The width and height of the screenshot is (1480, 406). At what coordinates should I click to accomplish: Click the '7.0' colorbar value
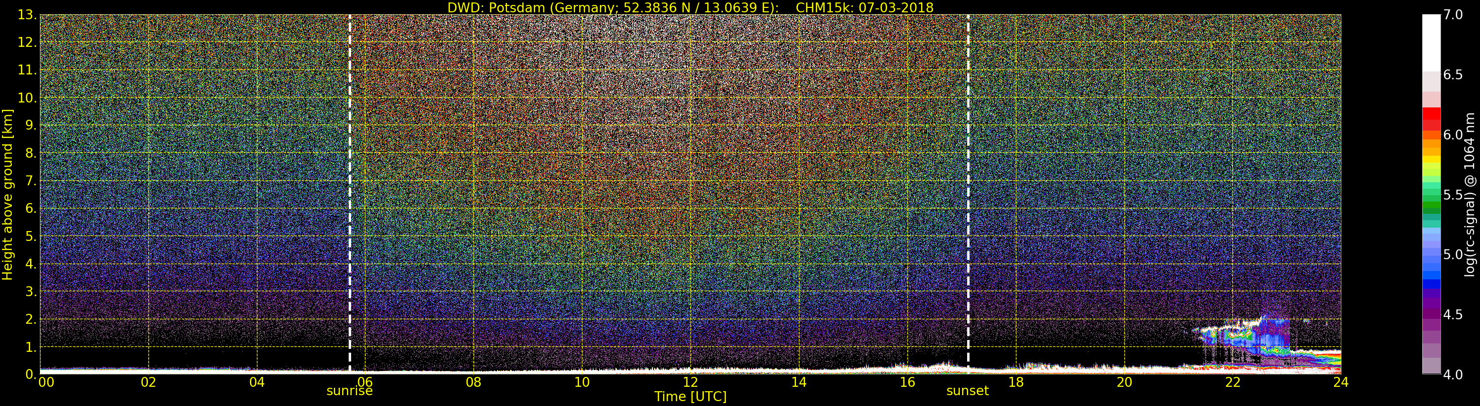point(1453,15)
